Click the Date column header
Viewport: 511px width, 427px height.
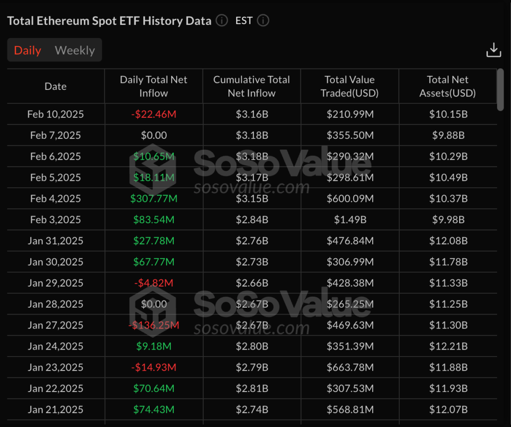(55, 86)
